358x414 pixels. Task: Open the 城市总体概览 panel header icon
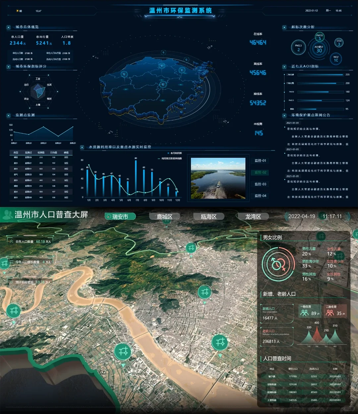tap(9, 27)
